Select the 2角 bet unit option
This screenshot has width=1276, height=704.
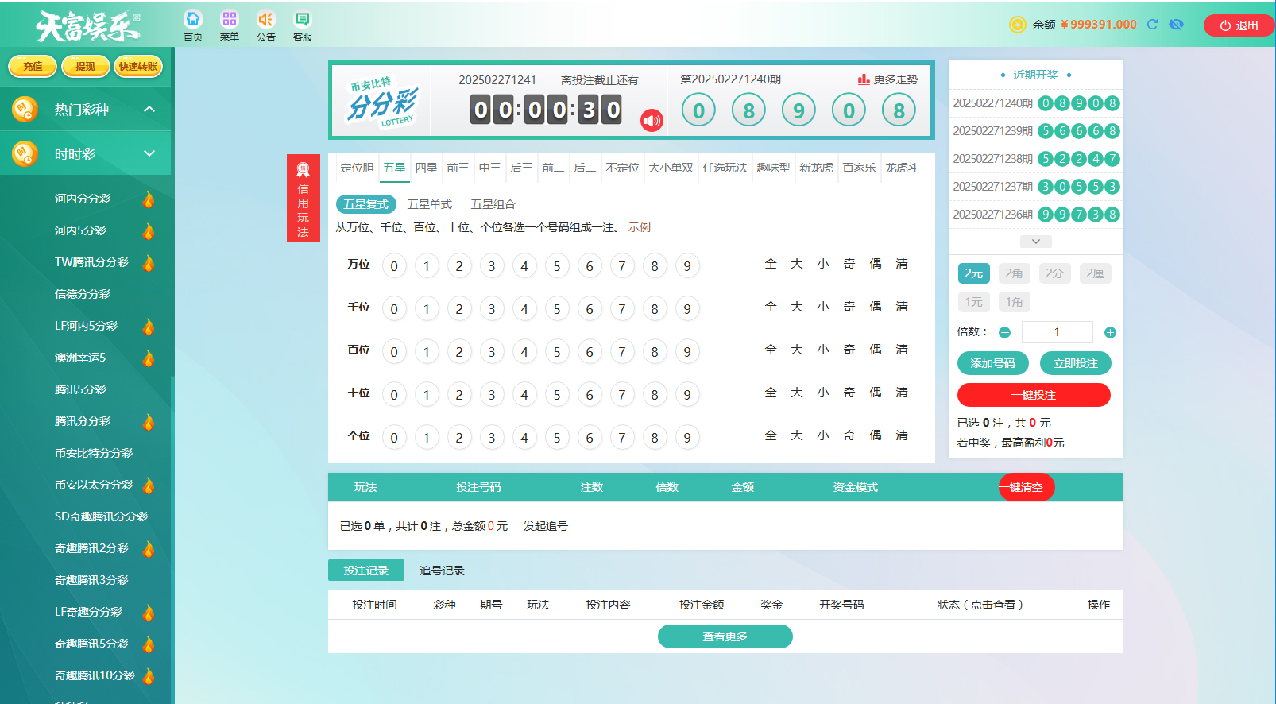[x=1014, y=273]
